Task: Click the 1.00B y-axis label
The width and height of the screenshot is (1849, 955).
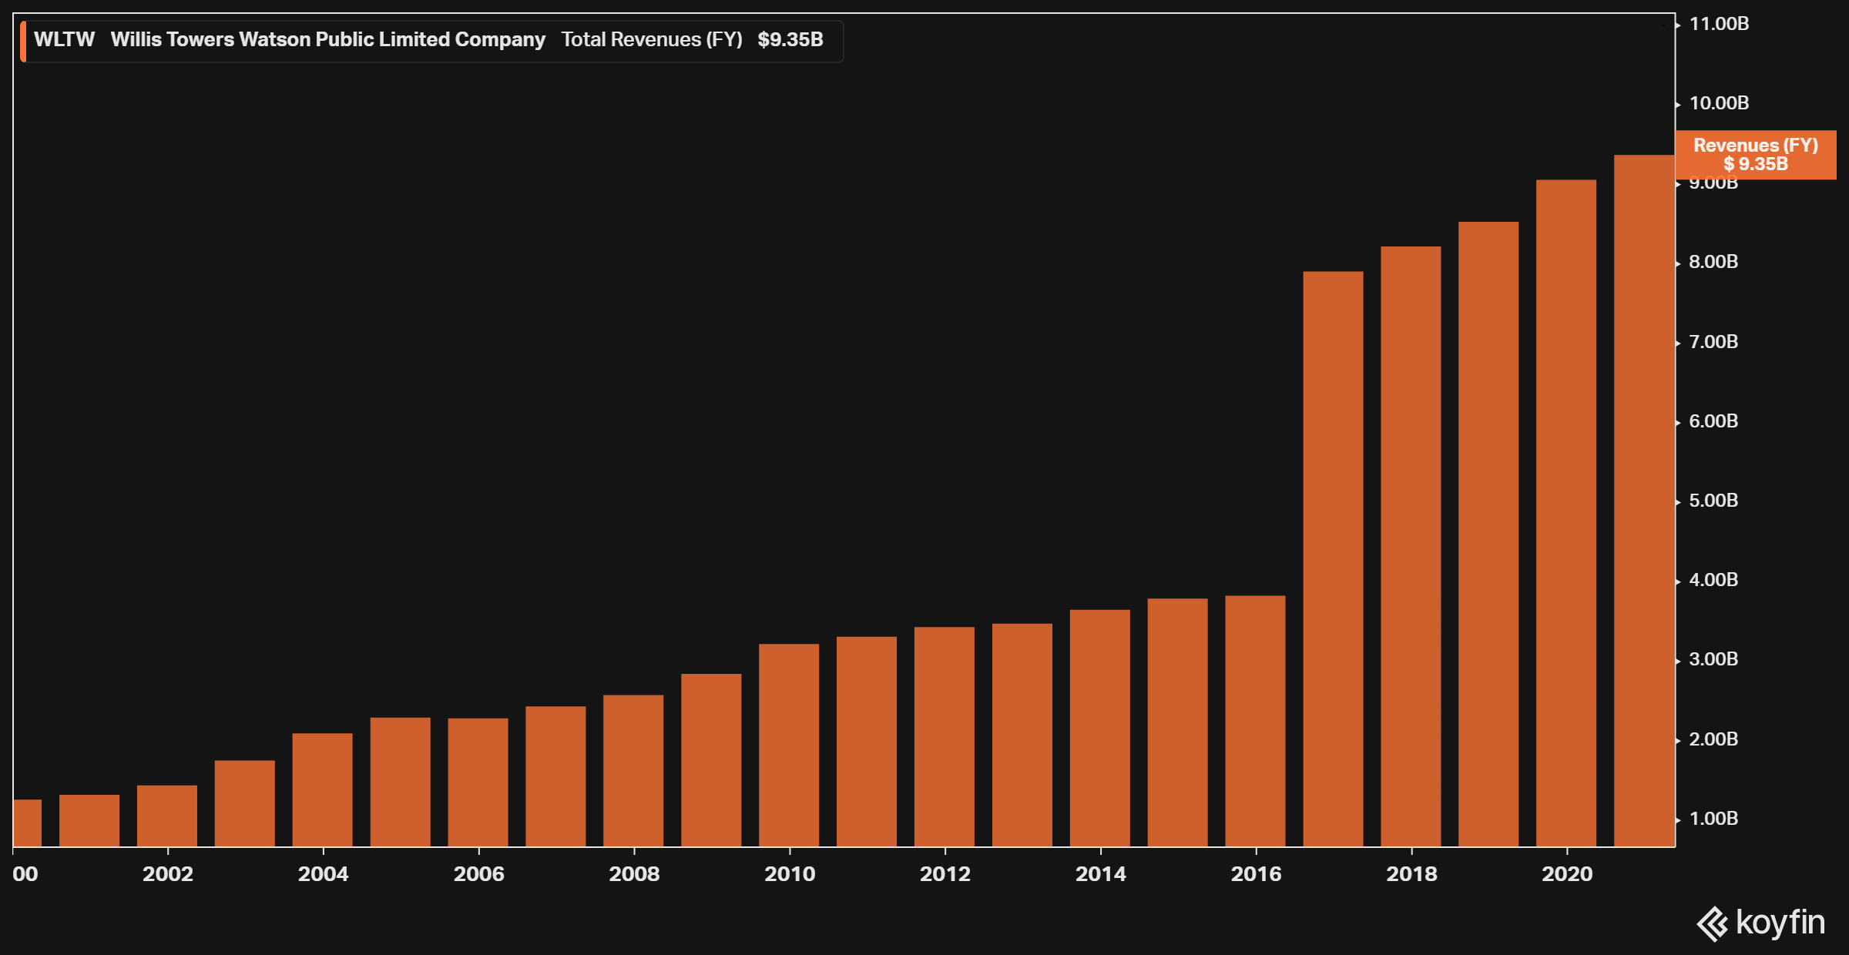Action: tap(1713, 819)
